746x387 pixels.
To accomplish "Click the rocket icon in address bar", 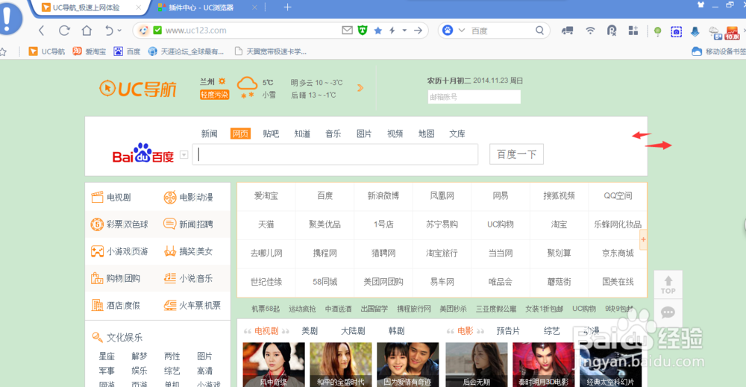I will point(142,31).
